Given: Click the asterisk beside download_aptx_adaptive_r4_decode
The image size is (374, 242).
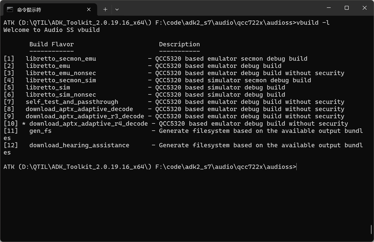Looking at the screenshot, I should (24, 124).
